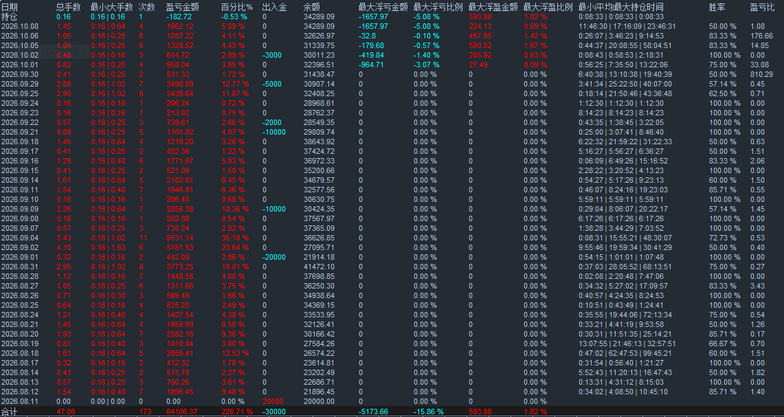
Task: Select the win rate 66.67 %
Action: coord(722,344)
